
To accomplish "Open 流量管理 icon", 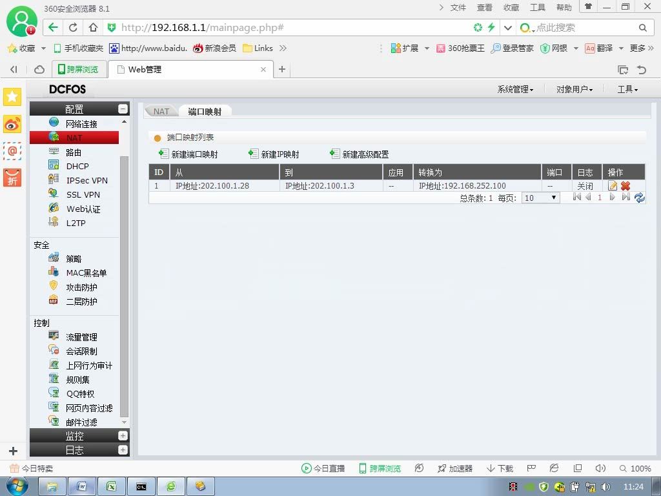I will pyautogui.click(x=54, y=335).
